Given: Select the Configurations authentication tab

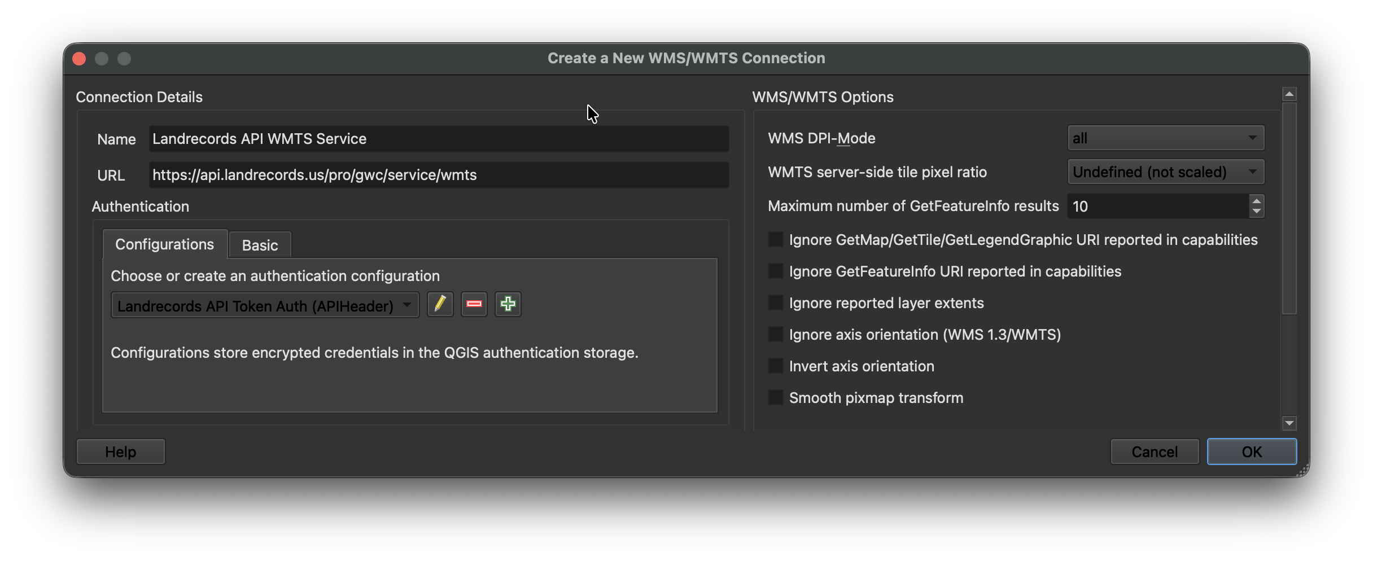Looking at the screenshot, I should [164, 244].
